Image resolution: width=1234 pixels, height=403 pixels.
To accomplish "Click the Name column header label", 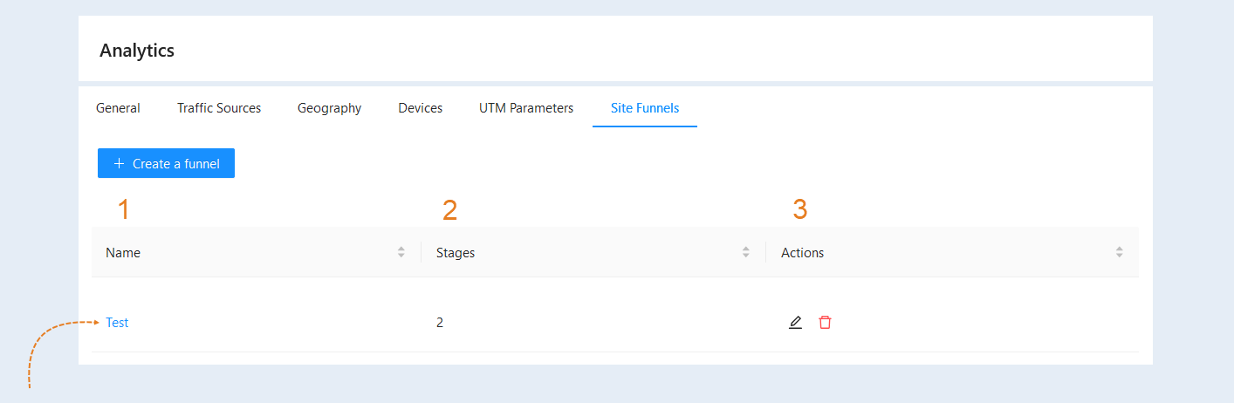I will (123, 252).
